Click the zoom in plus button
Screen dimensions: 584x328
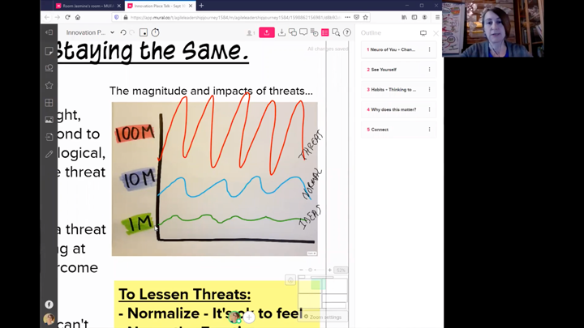(x=329, y=270)
